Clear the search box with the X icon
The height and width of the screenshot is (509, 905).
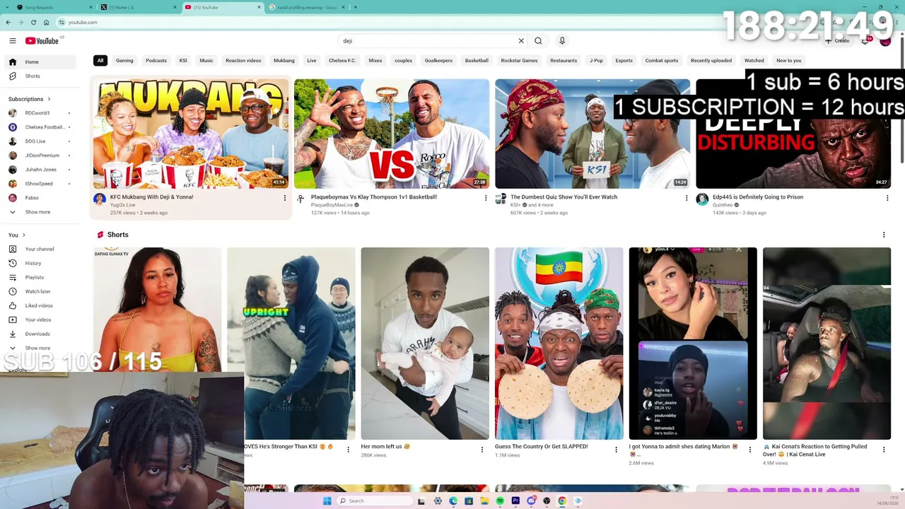[521, 41]
